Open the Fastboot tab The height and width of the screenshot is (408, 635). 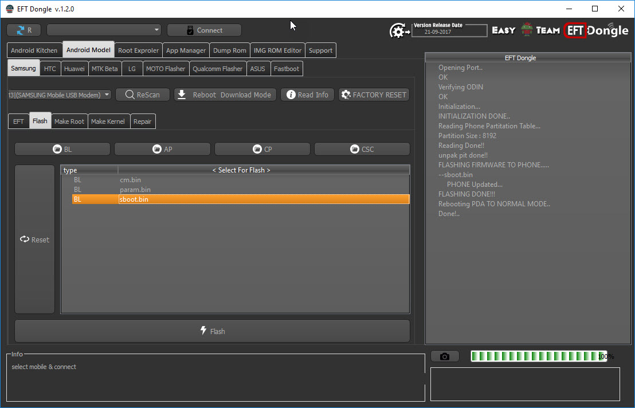287,68
